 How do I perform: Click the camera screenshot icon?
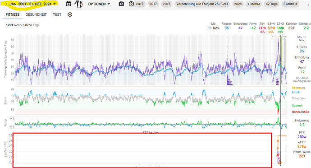(121, 4)
